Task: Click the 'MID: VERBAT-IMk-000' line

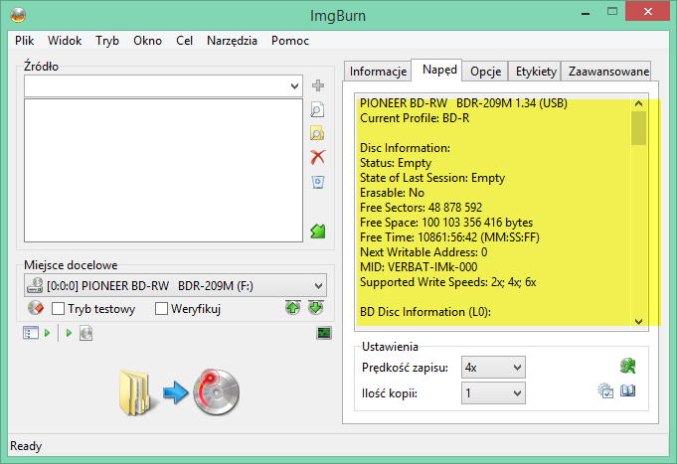Action: pyautogui.click(x=419, y=267)
